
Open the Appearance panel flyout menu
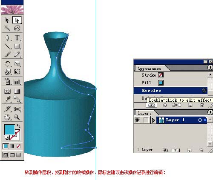pyautogui.click(x=210, y=67)
